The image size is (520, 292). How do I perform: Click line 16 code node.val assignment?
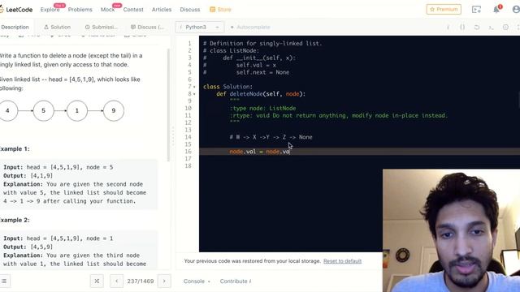coord(260,152)
